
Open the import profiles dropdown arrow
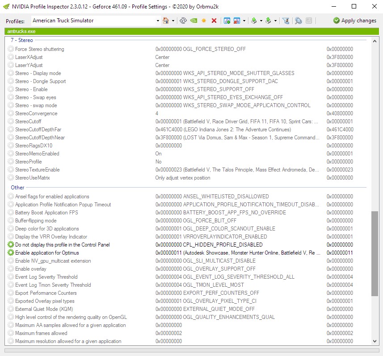click(x=276, y=21)
